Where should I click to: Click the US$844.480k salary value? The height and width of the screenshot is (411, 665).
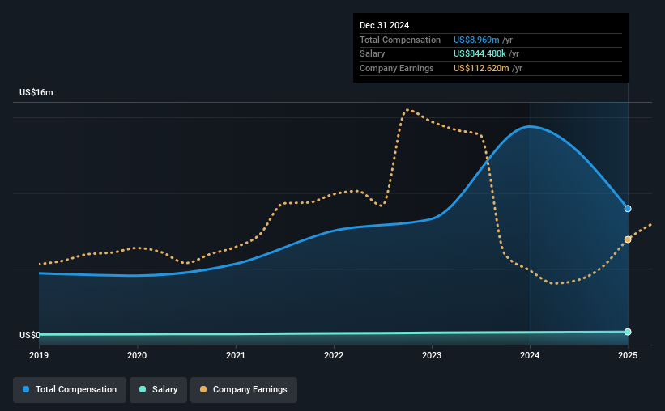coord(480,54)
